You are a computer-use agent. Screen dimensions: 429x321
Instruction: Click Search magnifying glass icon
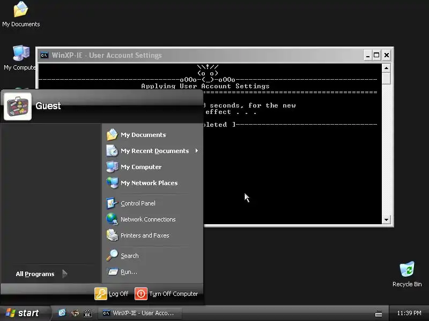point(112,256)
